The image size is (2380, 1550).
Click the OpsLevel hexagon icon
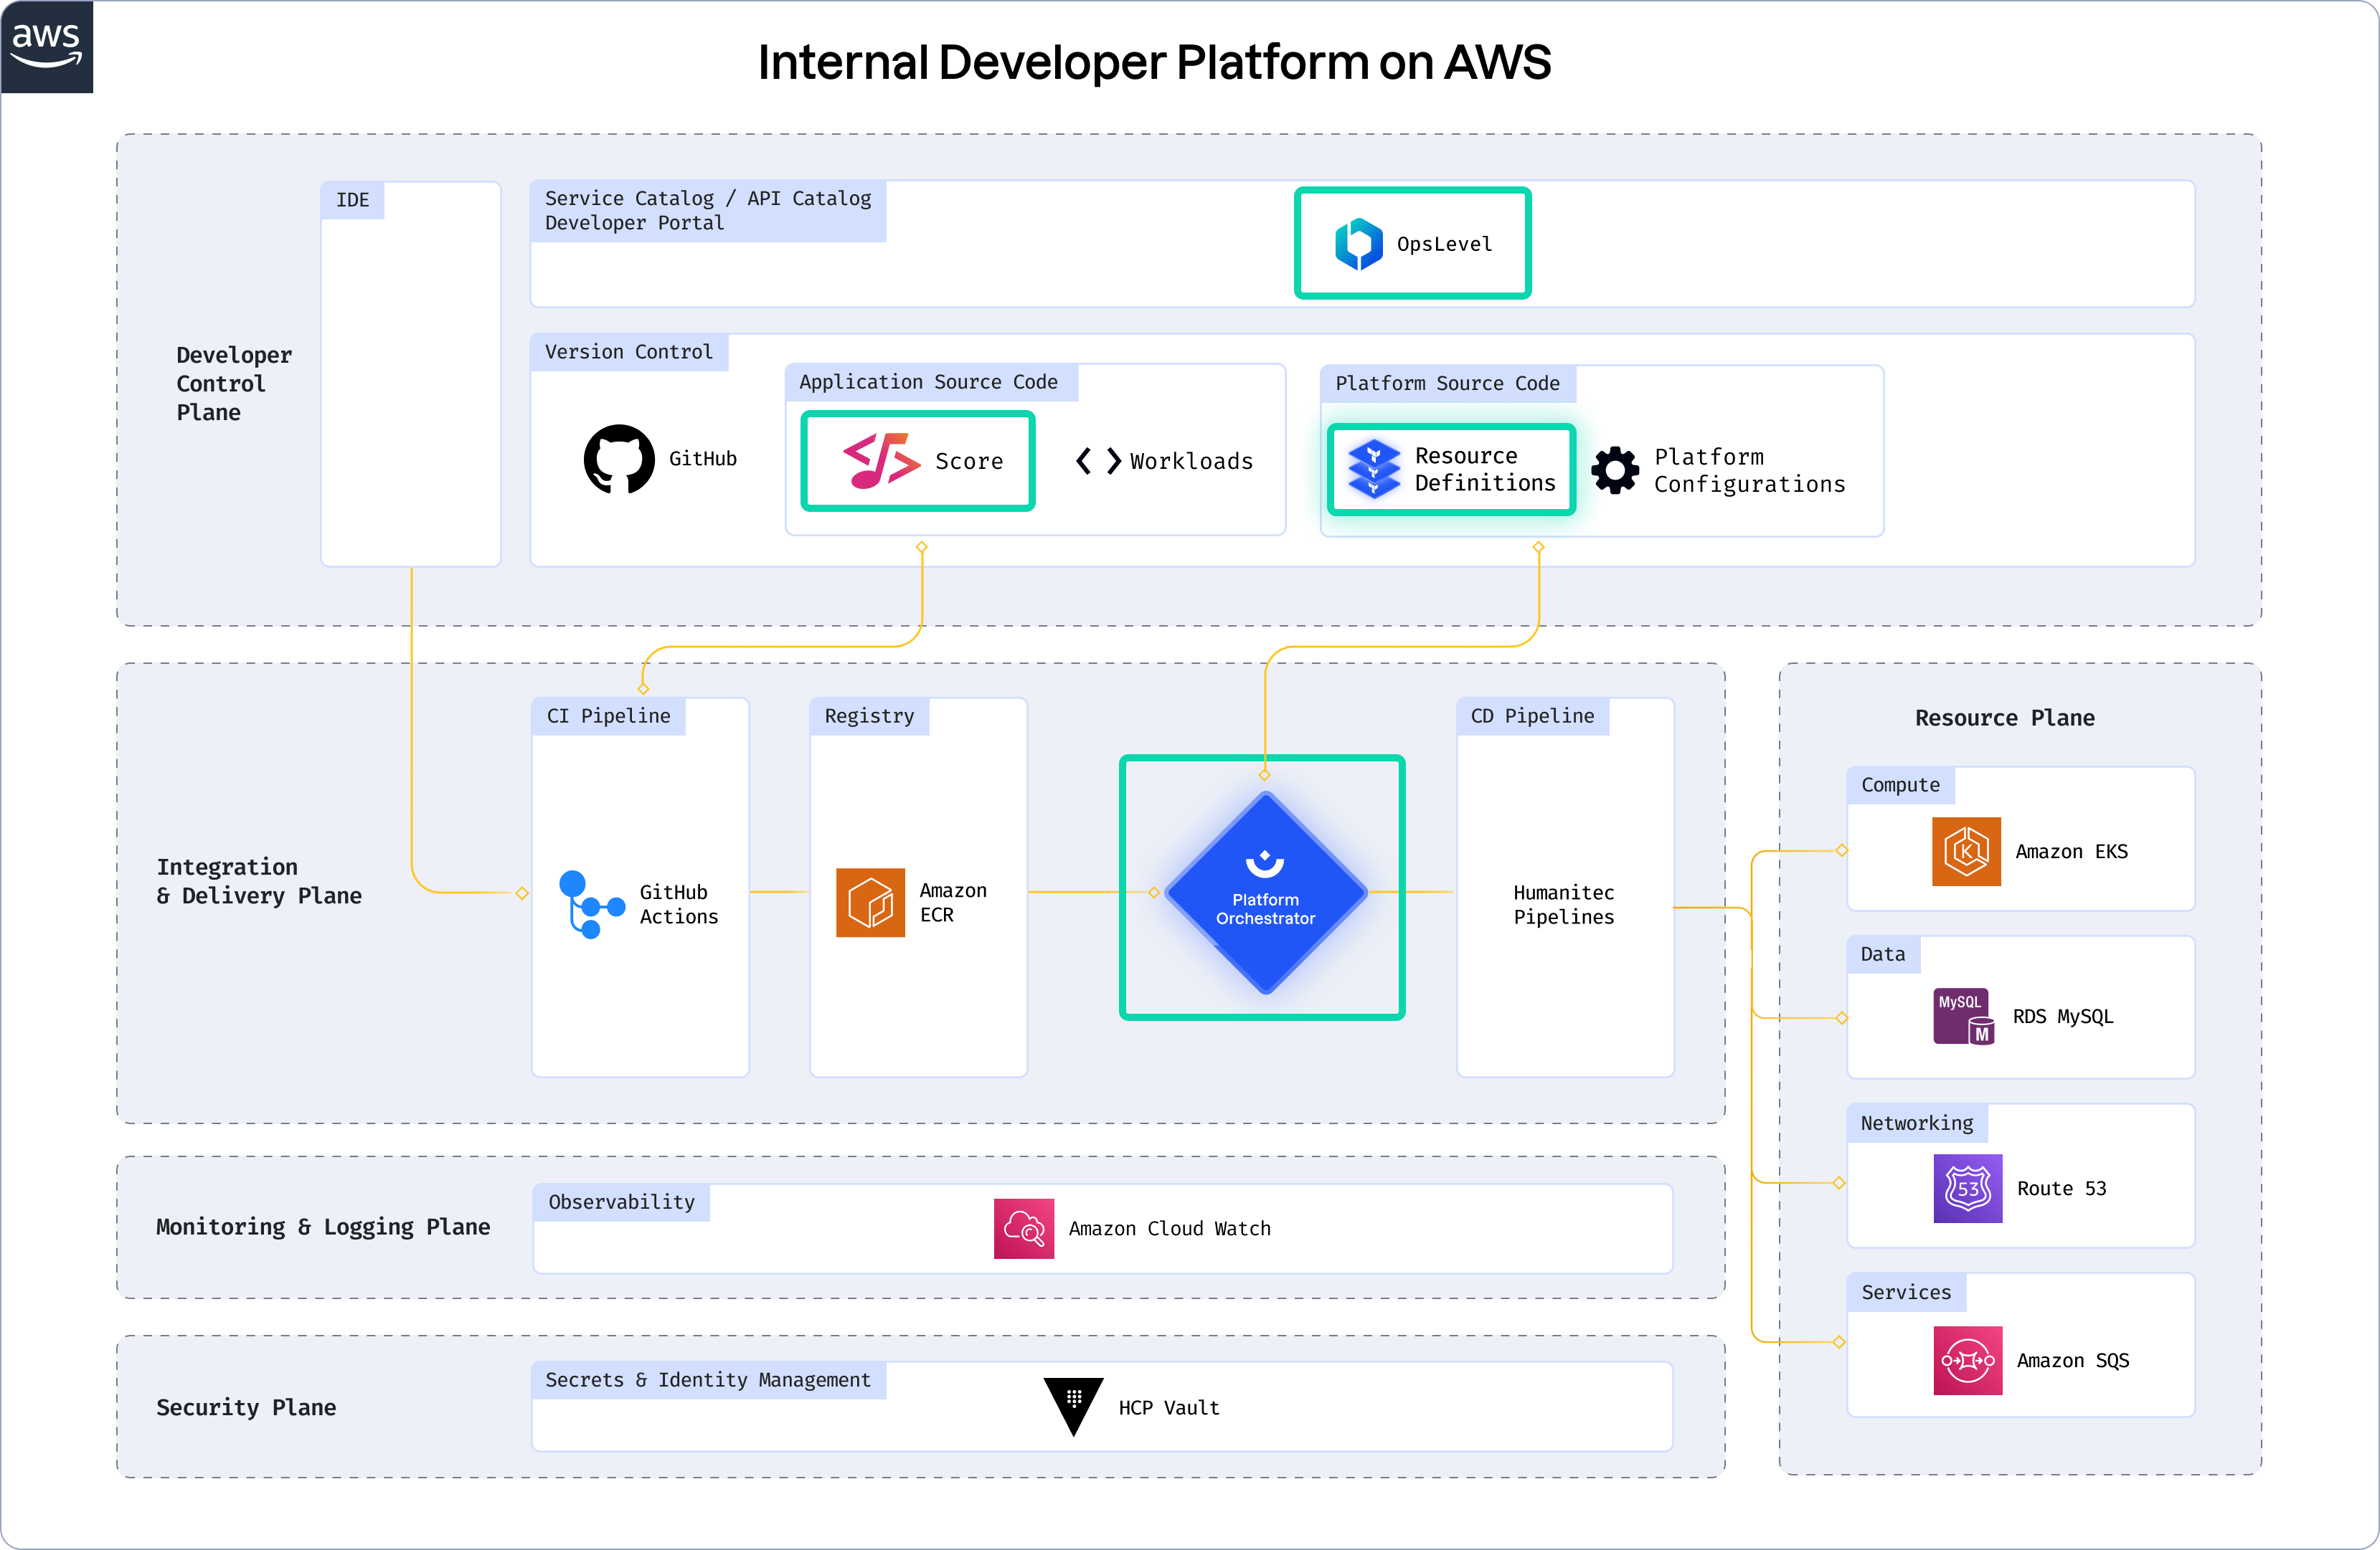[x=1358, y=244]
